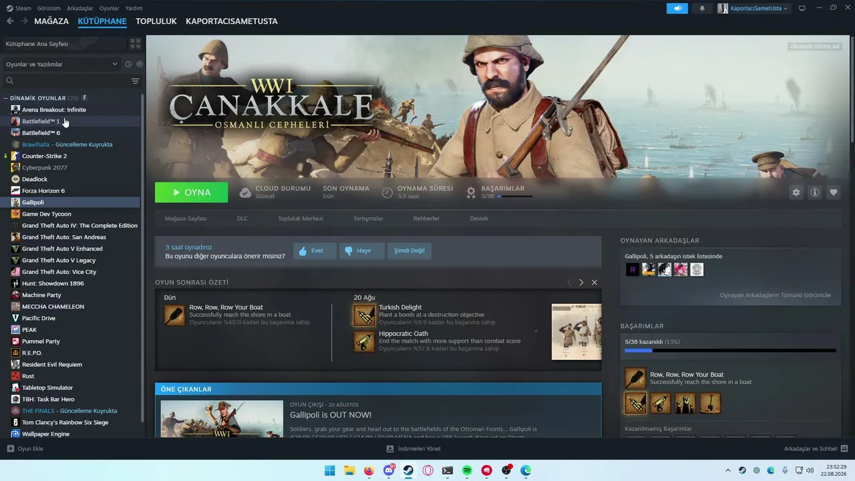
Task: Go to the MAĞAZA tab
Action: pyautogui.click(x=51, y=21)
